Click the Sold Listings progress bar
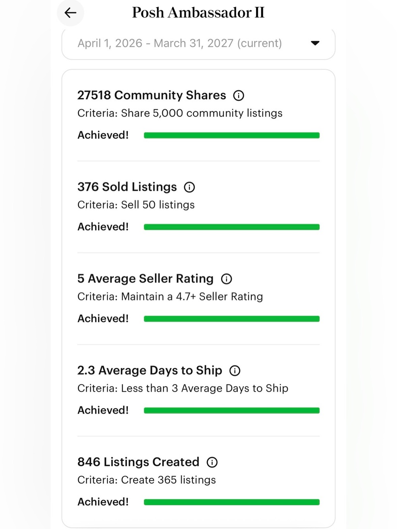 coord(232,227)
